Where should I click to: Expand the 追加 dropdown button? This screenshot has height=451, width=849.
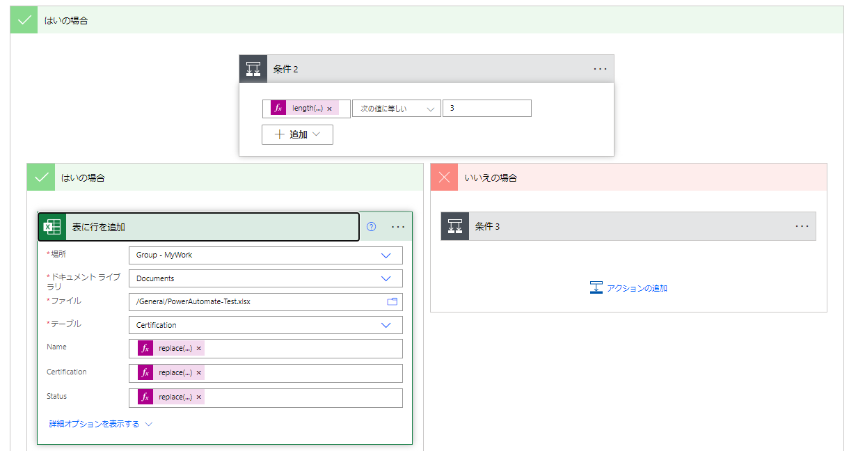(x=297, y=134)
